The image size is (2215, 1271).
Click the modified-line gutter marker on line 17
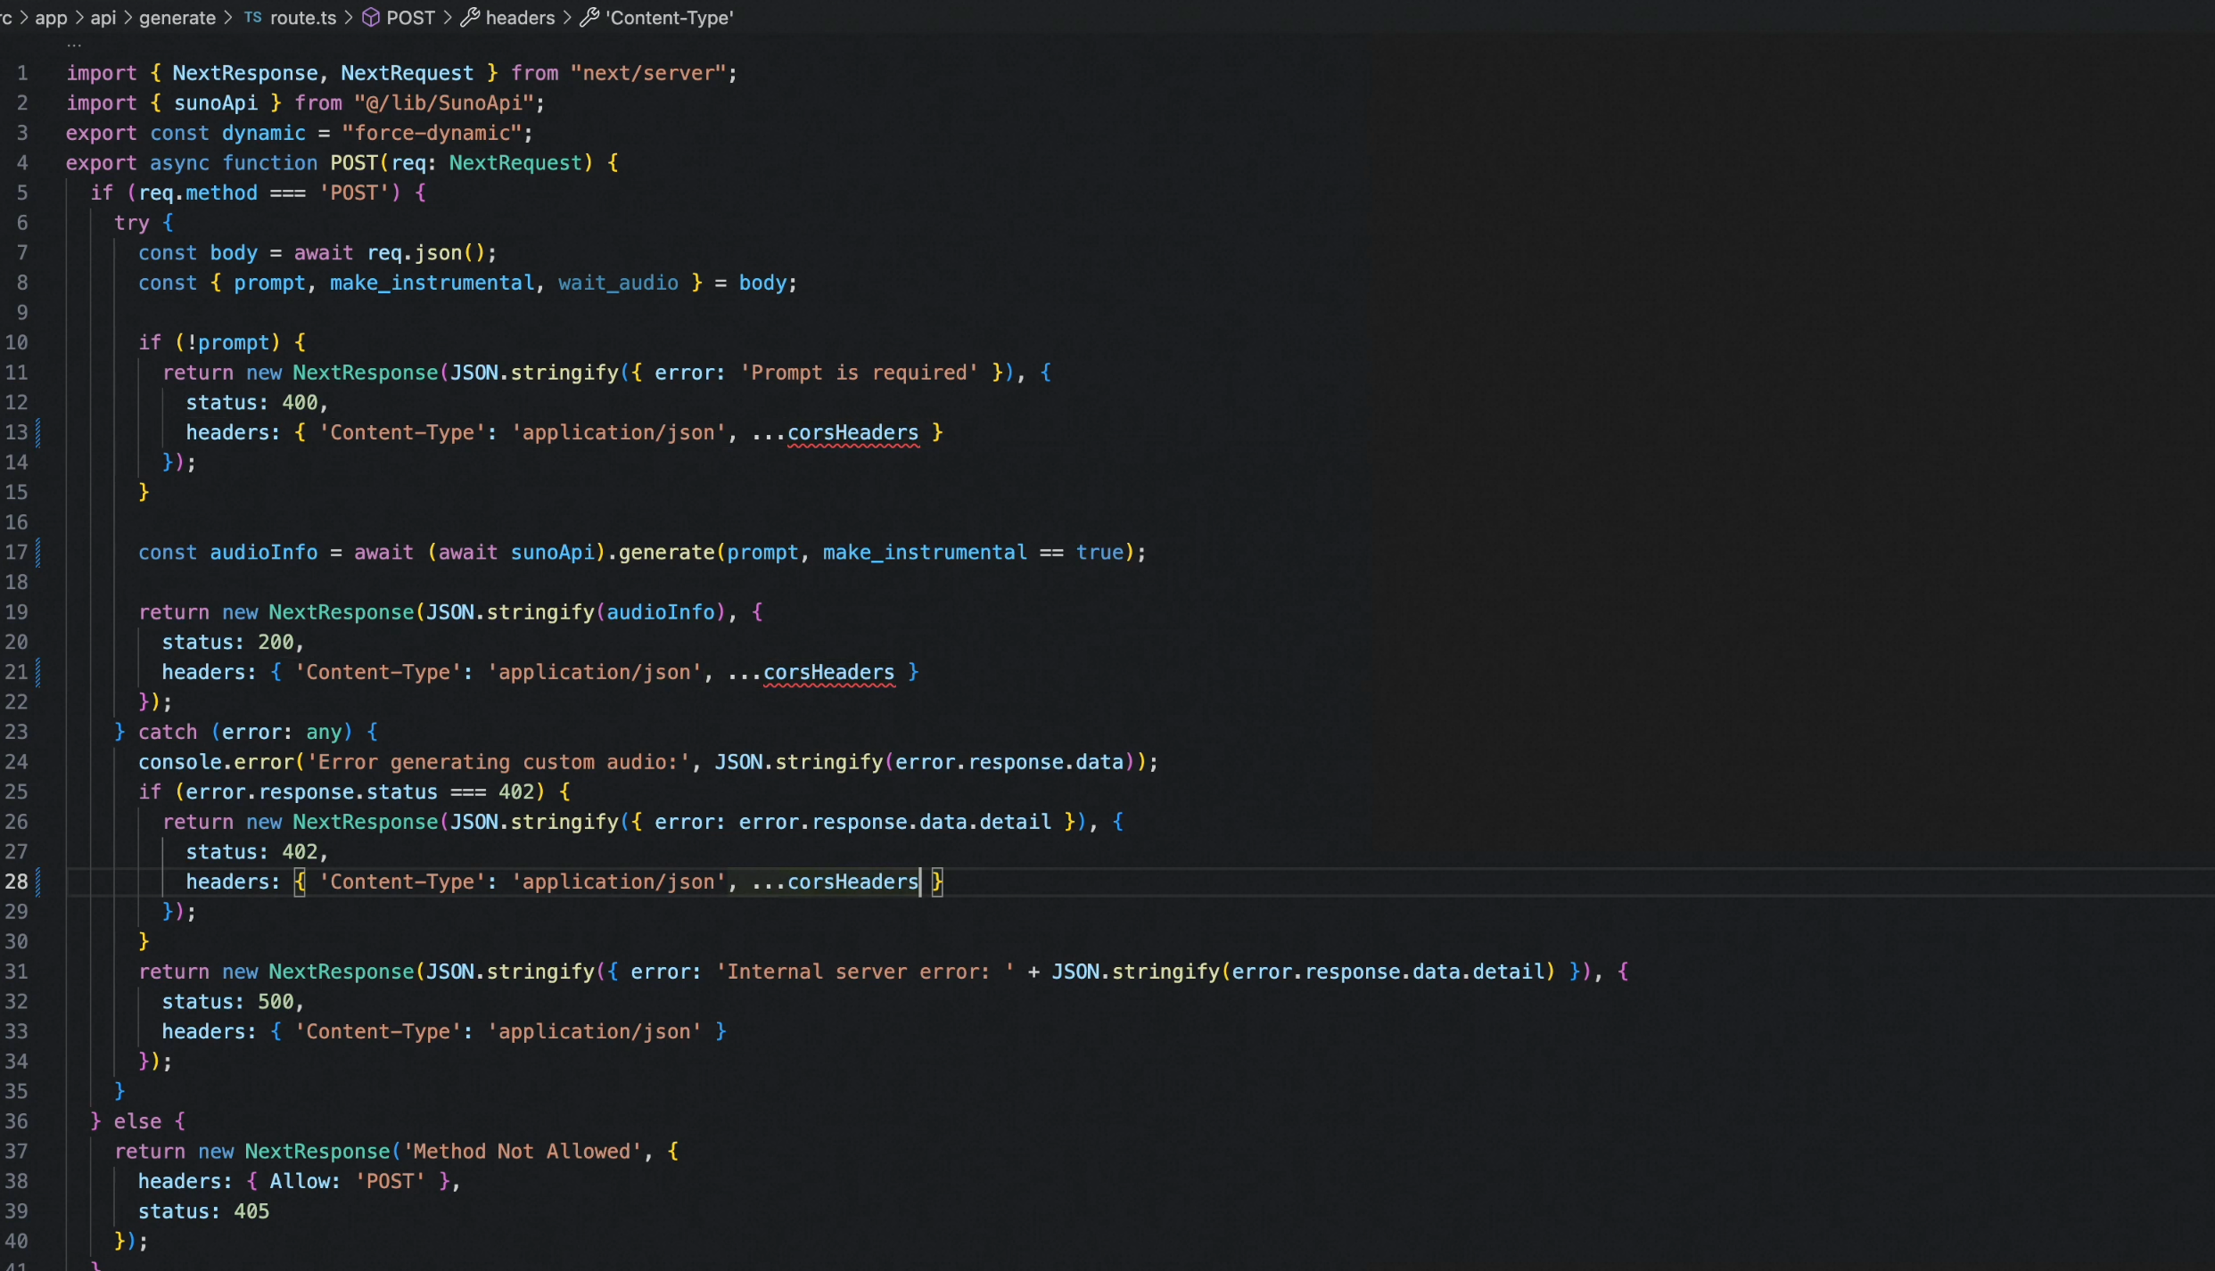point(37,553)
